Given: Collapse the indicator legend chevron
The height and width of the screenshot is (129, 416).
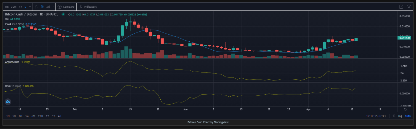Looking at the screenshot, I should click(x=8, y=29).
